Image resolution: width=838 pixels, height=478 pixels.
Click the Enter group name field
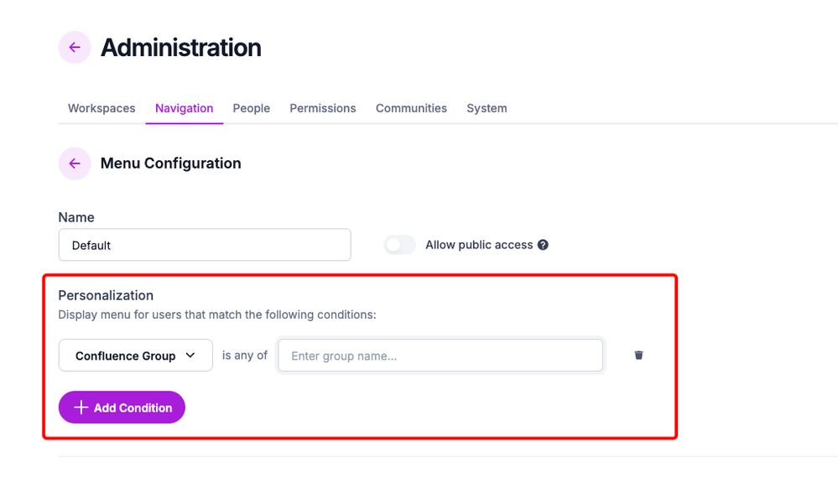pyautogui.click(x=440, y=356)
